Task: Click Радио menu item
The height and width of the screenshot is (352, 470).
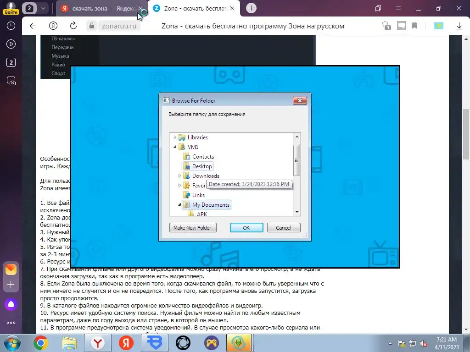Action: [x=58, y=65]
